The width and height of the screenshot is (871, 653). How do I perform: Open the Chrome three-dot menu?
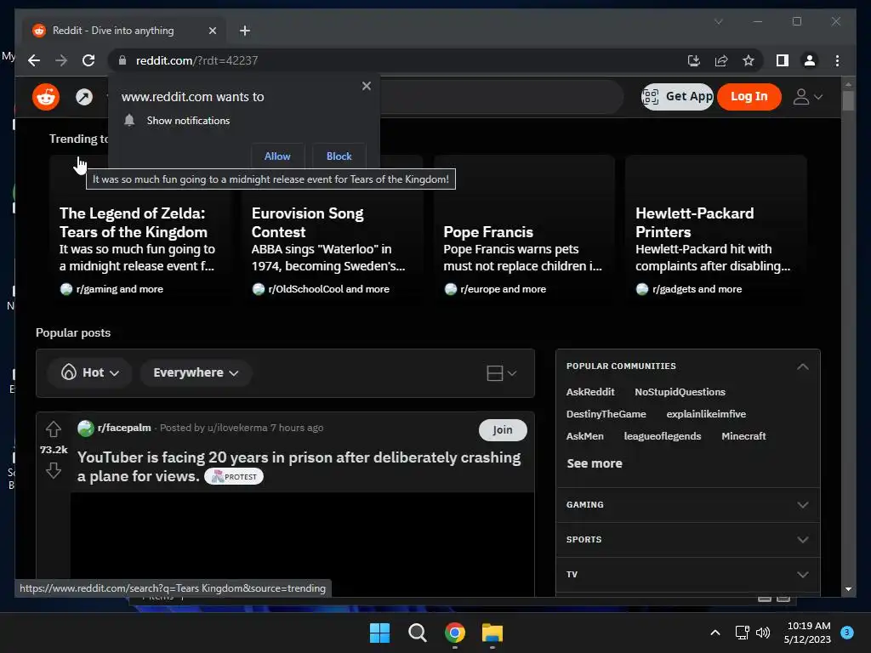click(x=837, y=60)
